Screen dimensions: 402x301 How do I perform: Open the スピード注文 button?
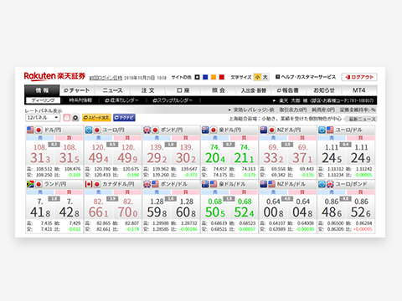[96, 118]
